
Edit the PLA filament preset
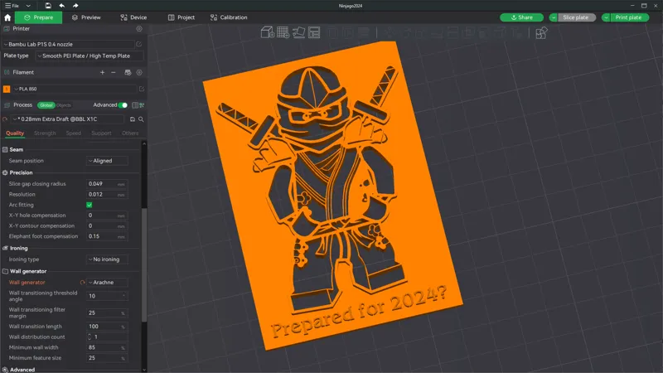point(142,89)
